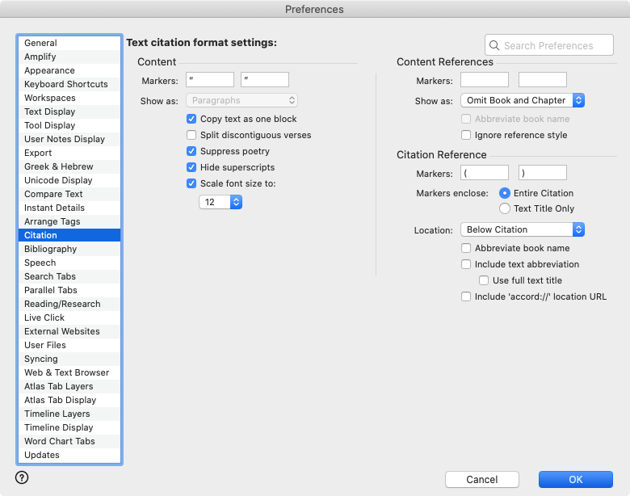Open Timeline Display in sidebar list
This screenshot has width=630, height=496.
tap(58, 427)
